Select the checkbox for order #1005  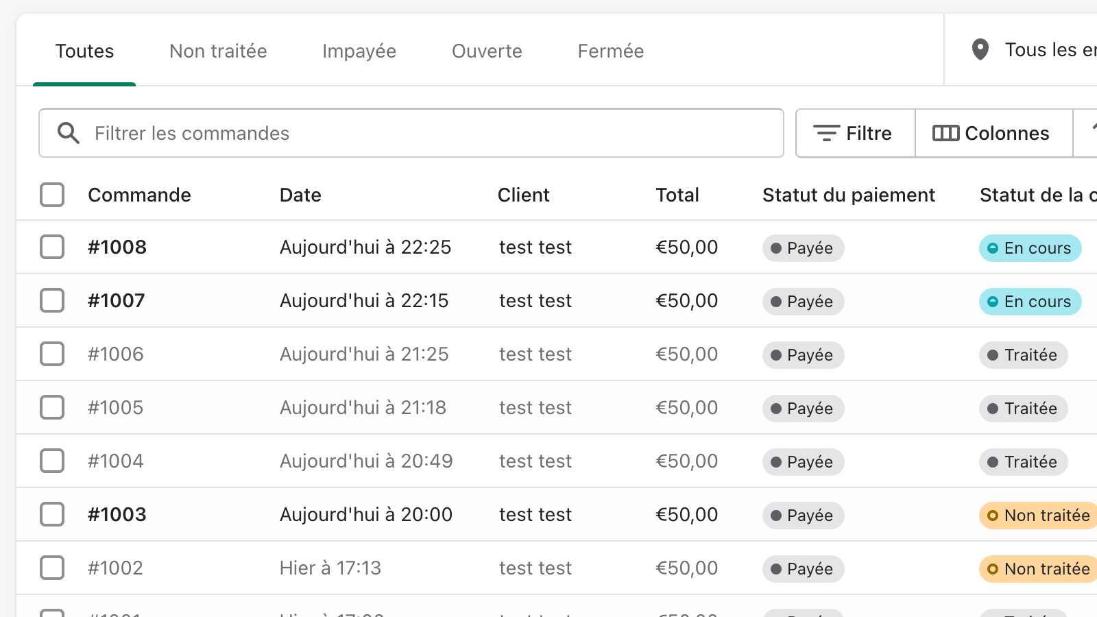pos(52,407)
